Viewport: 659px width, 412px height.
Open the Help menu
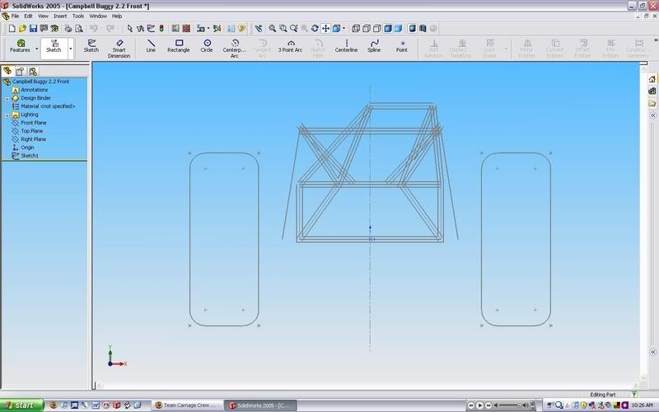click(117, 16)
